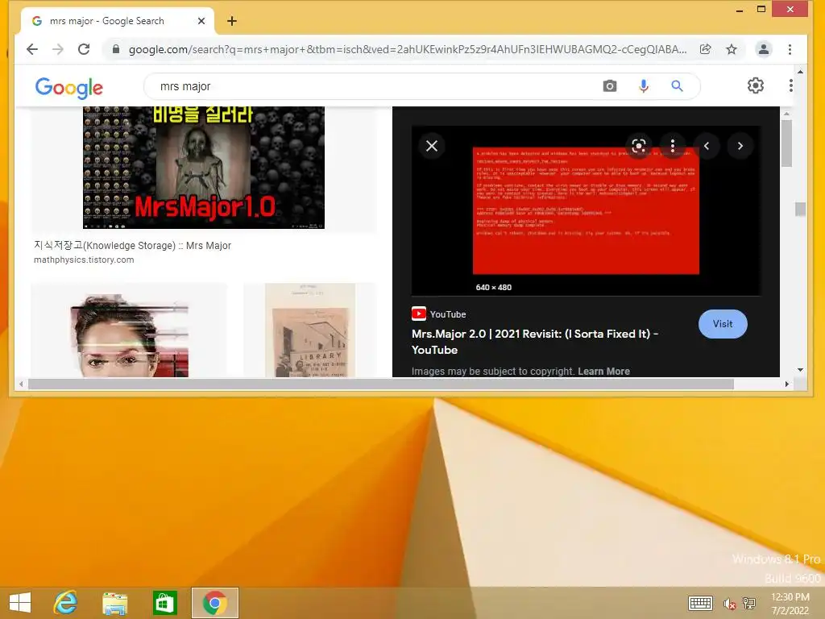Screen dimensions: 825x619
Task: Open the Library poster thumbnail
Action: click(310, 330)
